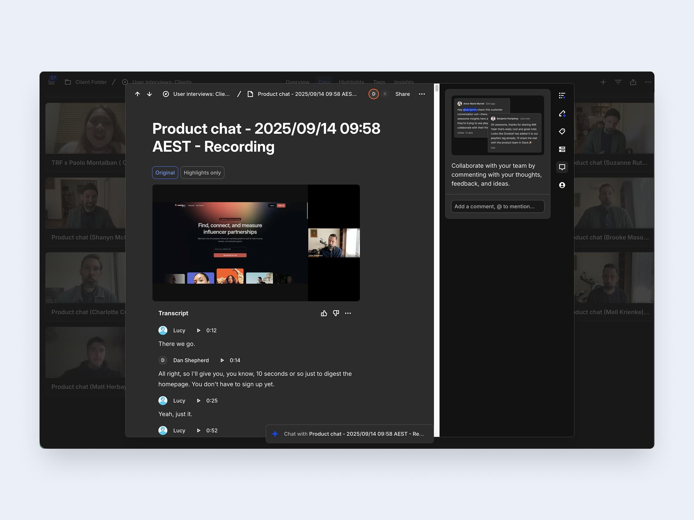This screenshot has height=520, width=694.
Task: Click the R collaborator avatar
Action: click(x=385, y=94)
